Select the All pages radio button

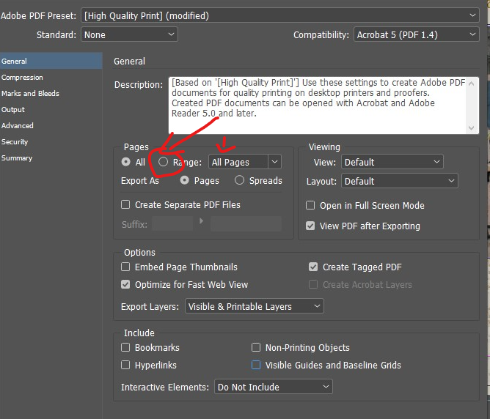126,162
